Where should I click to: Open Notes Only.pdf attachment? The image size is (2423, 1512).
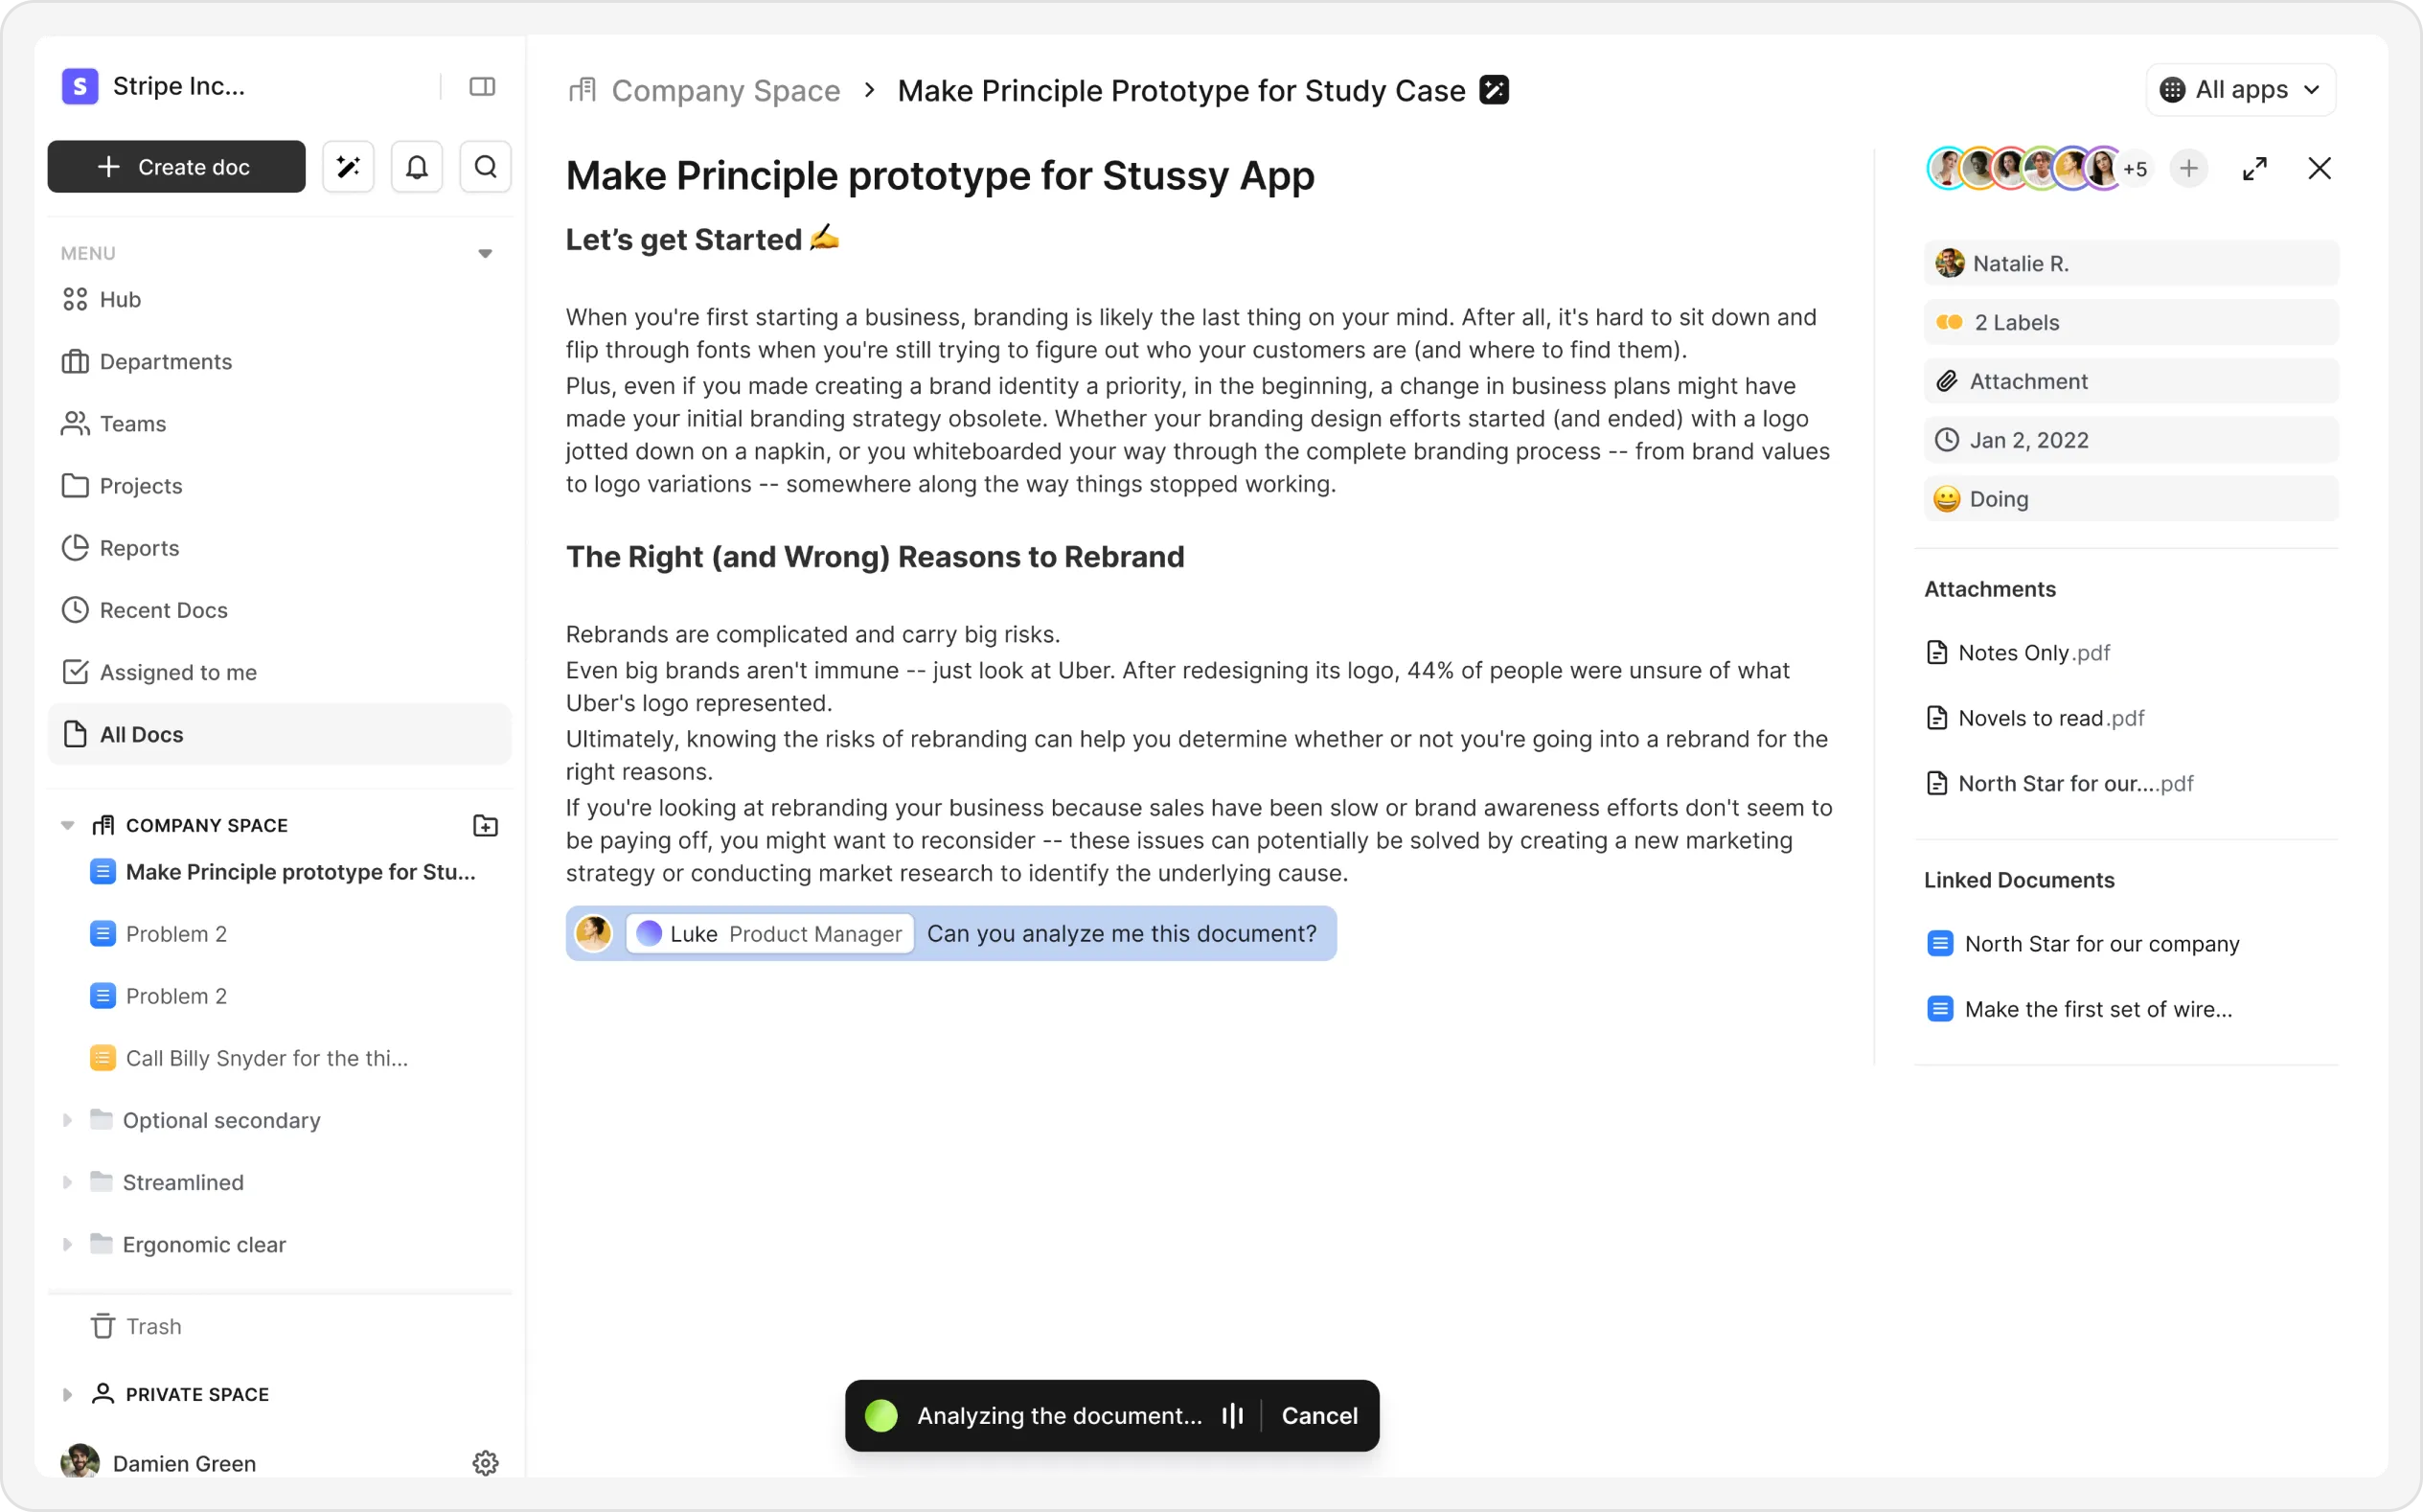[x=2032, y=653]
